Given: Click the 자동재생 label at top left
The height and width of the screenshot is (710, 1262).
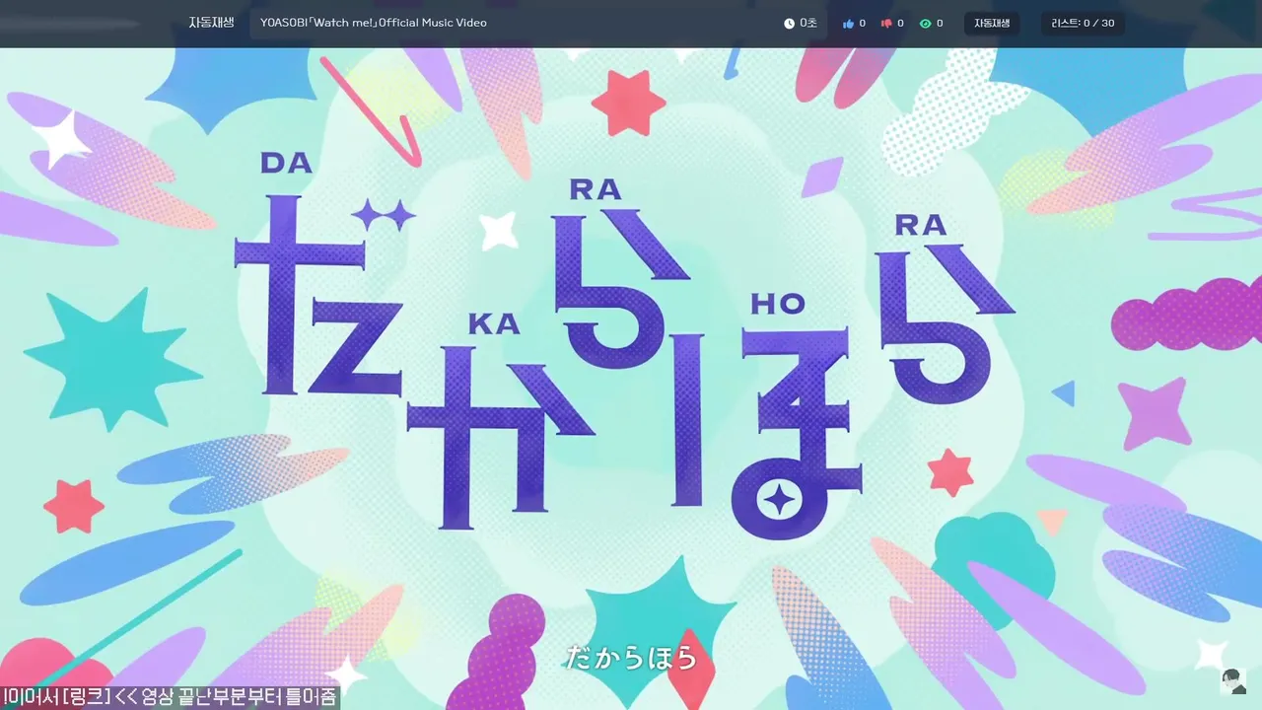Looking at the screenshot, I should (x=211, y=22).
